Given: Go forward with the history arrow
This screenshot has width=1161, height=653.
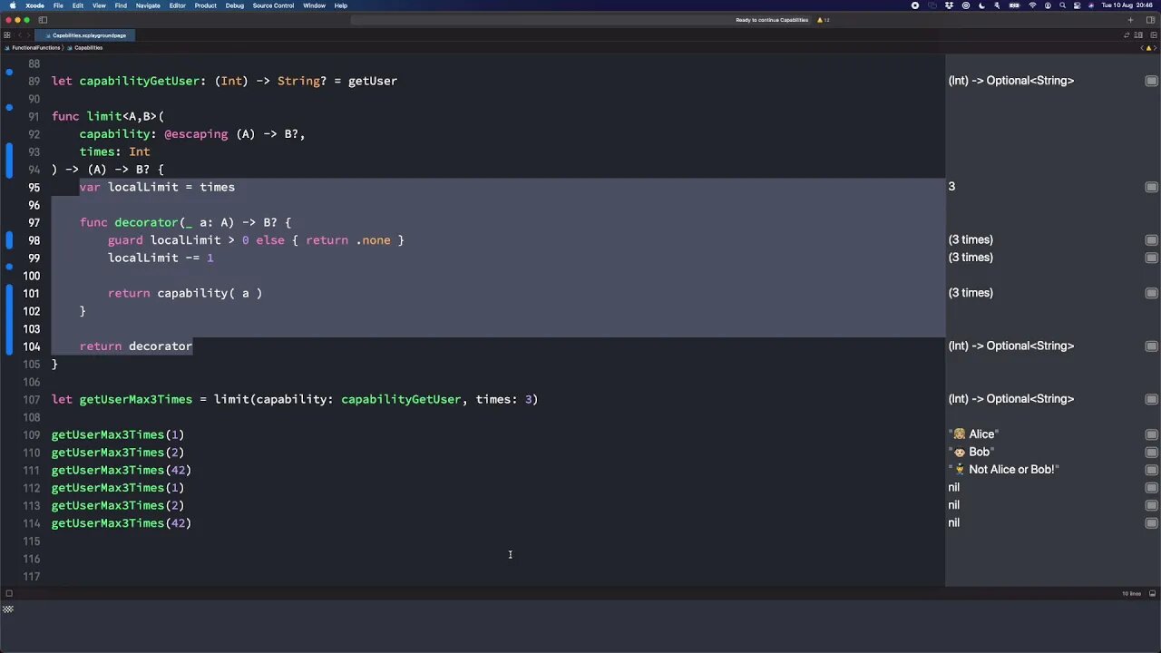Looking at the screenshot, I should pos(27,35).
